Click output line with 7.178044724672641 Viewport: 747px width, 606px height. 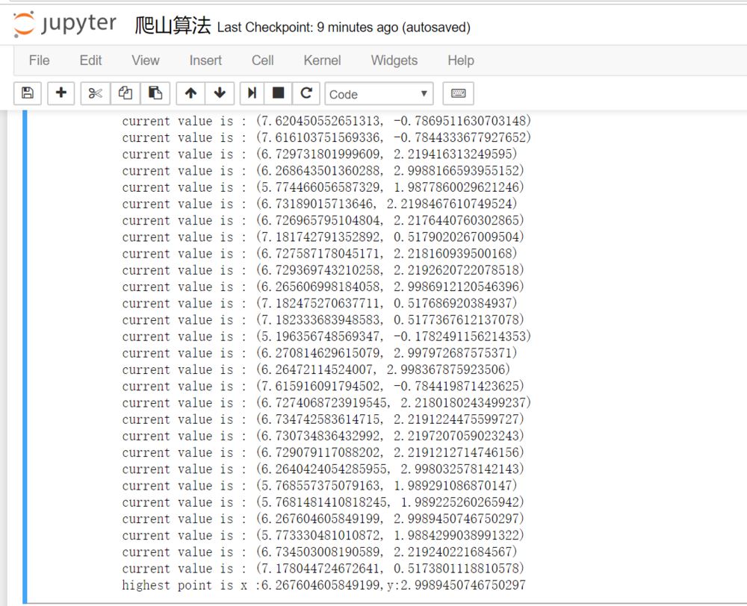[x=323, y=568]
